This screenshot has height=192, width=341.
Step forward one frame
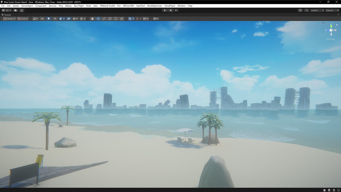176,10
